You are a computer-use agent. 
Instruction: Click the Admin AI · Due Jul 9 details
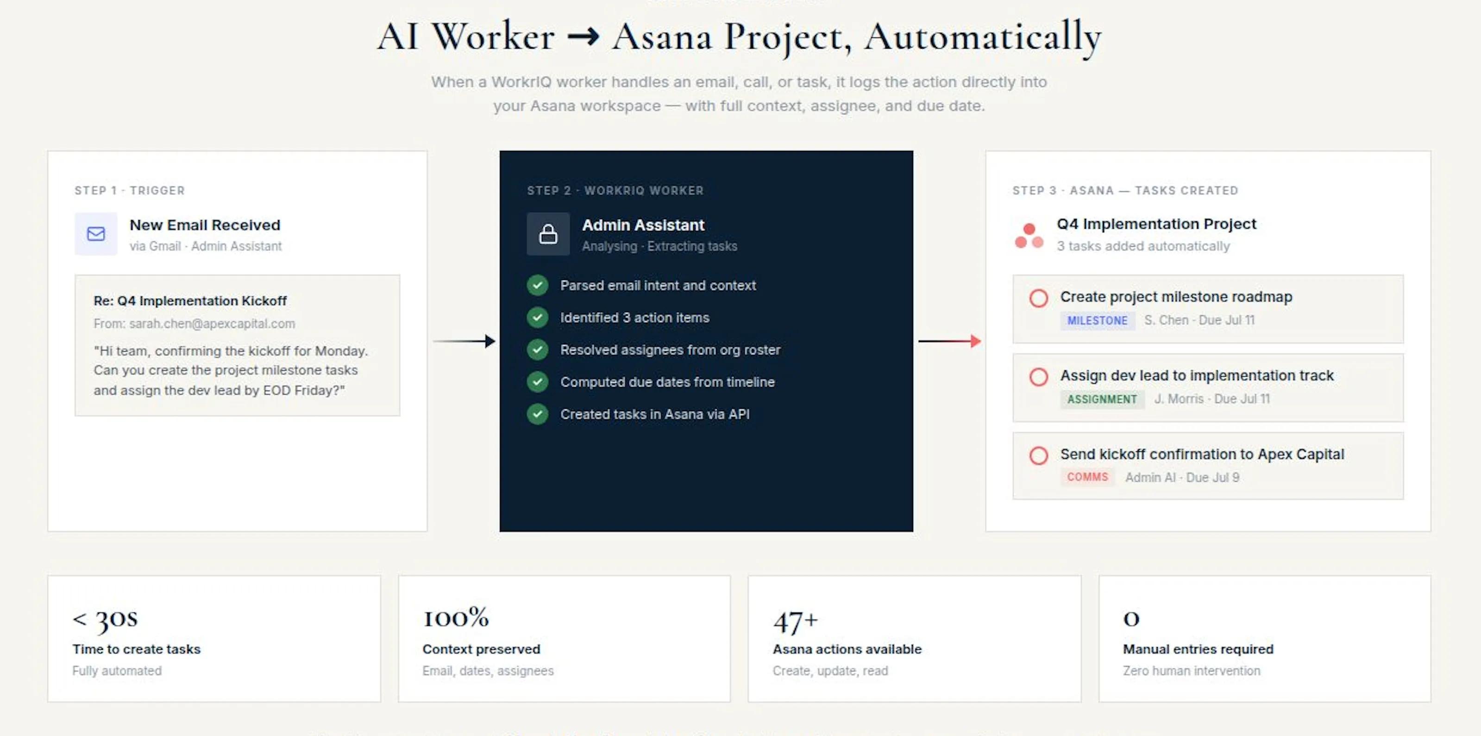click(x=1182, y=478)
